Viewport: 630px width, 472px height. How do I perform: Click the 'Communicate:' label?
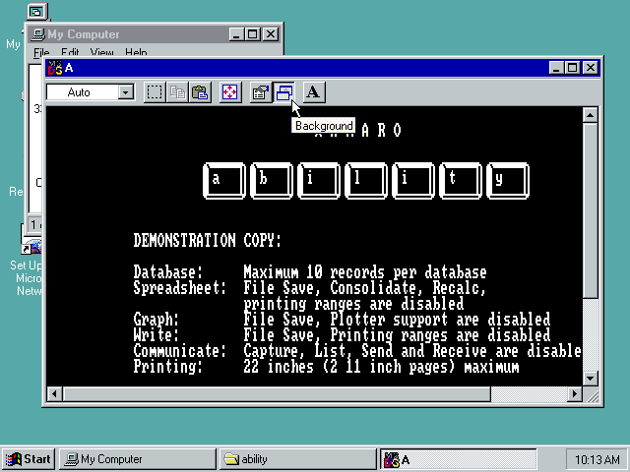click(x=180, y=351)
